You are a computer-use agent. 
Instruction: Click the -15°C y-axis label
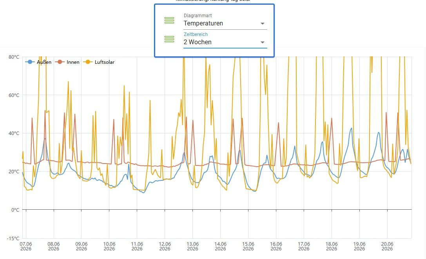(x=13, y=239)
